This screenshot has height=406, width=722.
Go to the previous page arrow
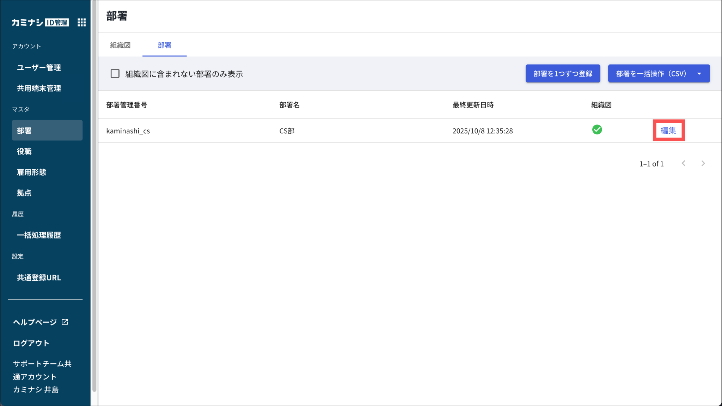[684, 163]
